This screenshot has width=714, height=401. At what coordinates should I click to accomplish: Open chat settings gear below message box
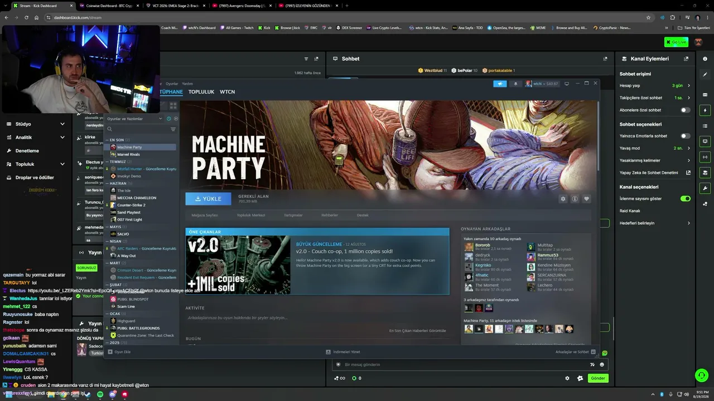point(567,378)
